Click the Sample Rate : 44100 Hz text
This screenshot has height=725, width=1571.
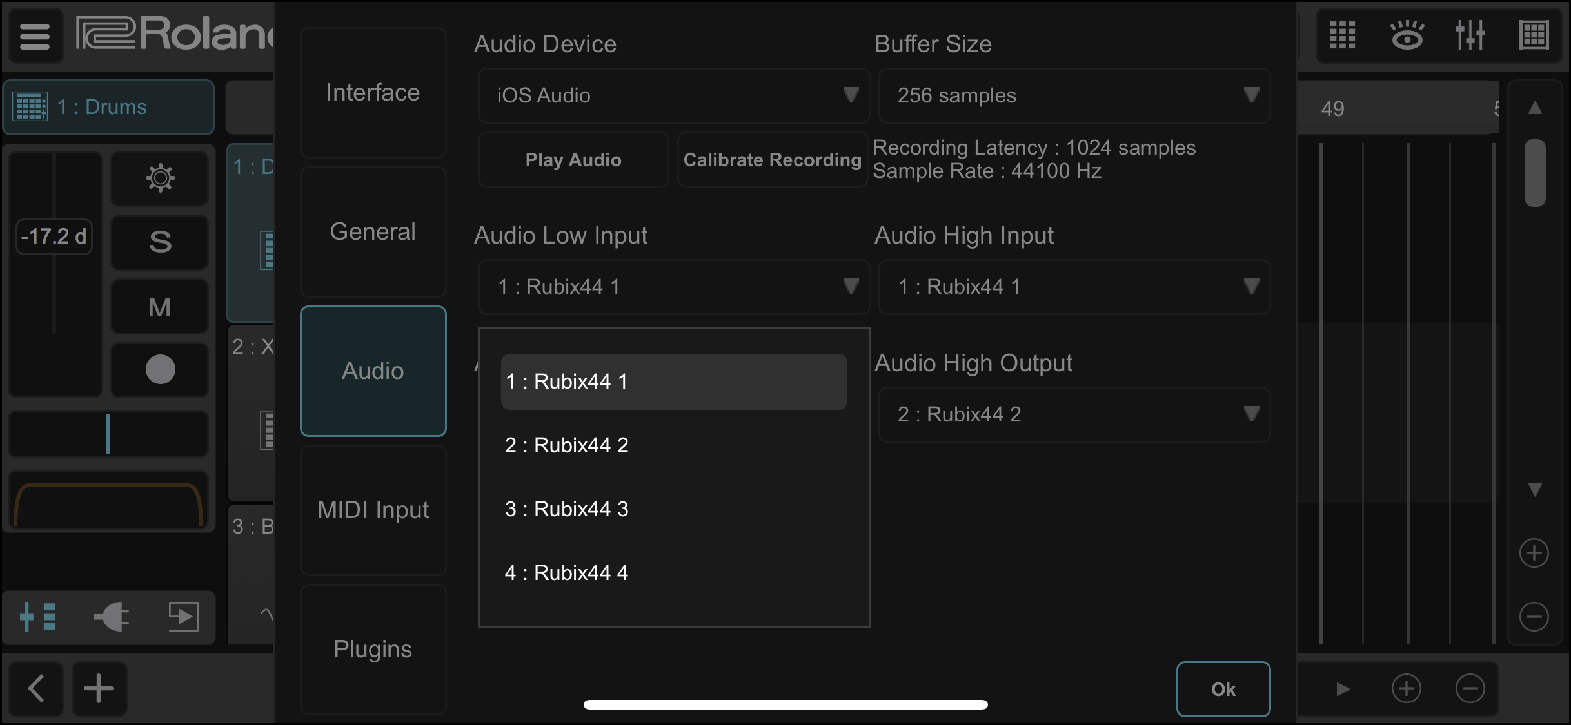pos(987,171)
